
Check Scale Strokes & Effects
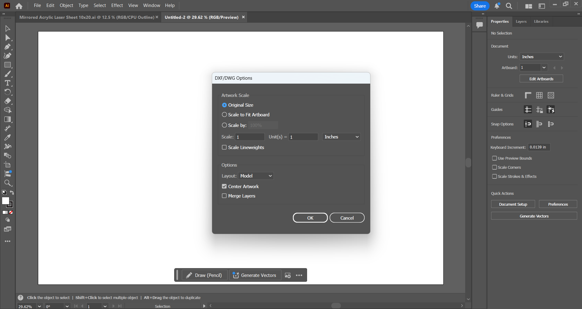coord(494,176)
